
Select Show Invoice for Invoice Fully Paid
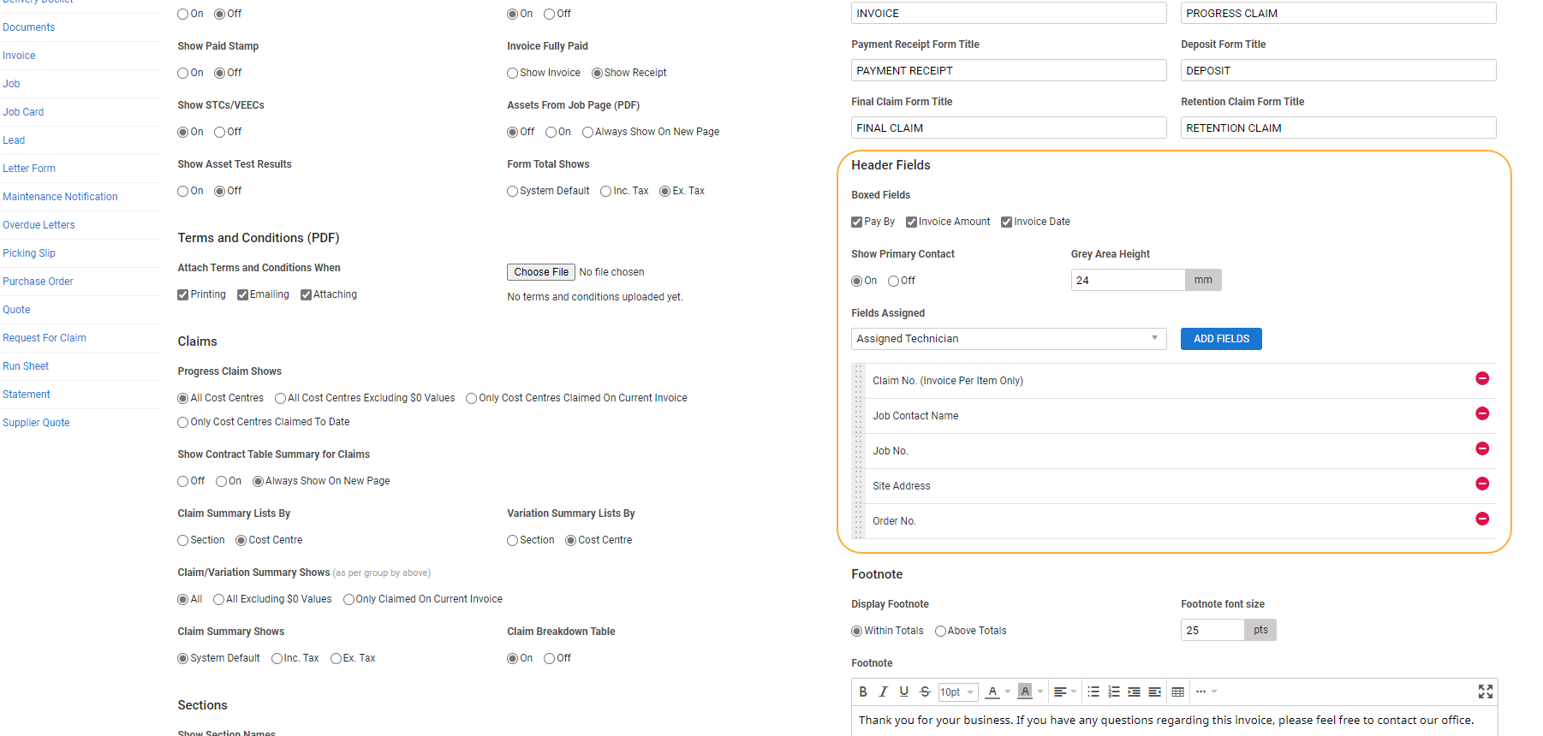(512, 73)
